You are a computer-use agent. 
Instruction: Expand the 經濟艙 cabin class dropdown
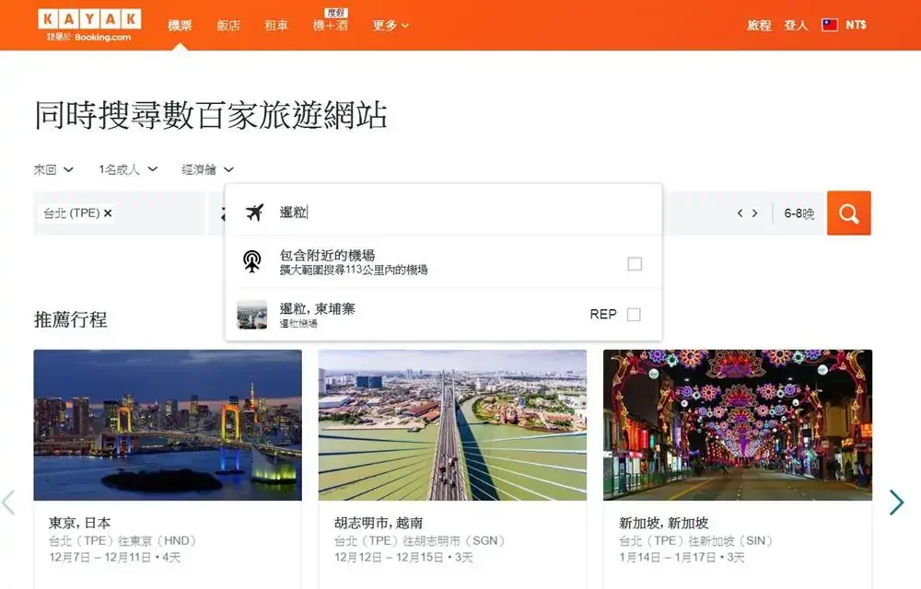click(x=207, y=169)
